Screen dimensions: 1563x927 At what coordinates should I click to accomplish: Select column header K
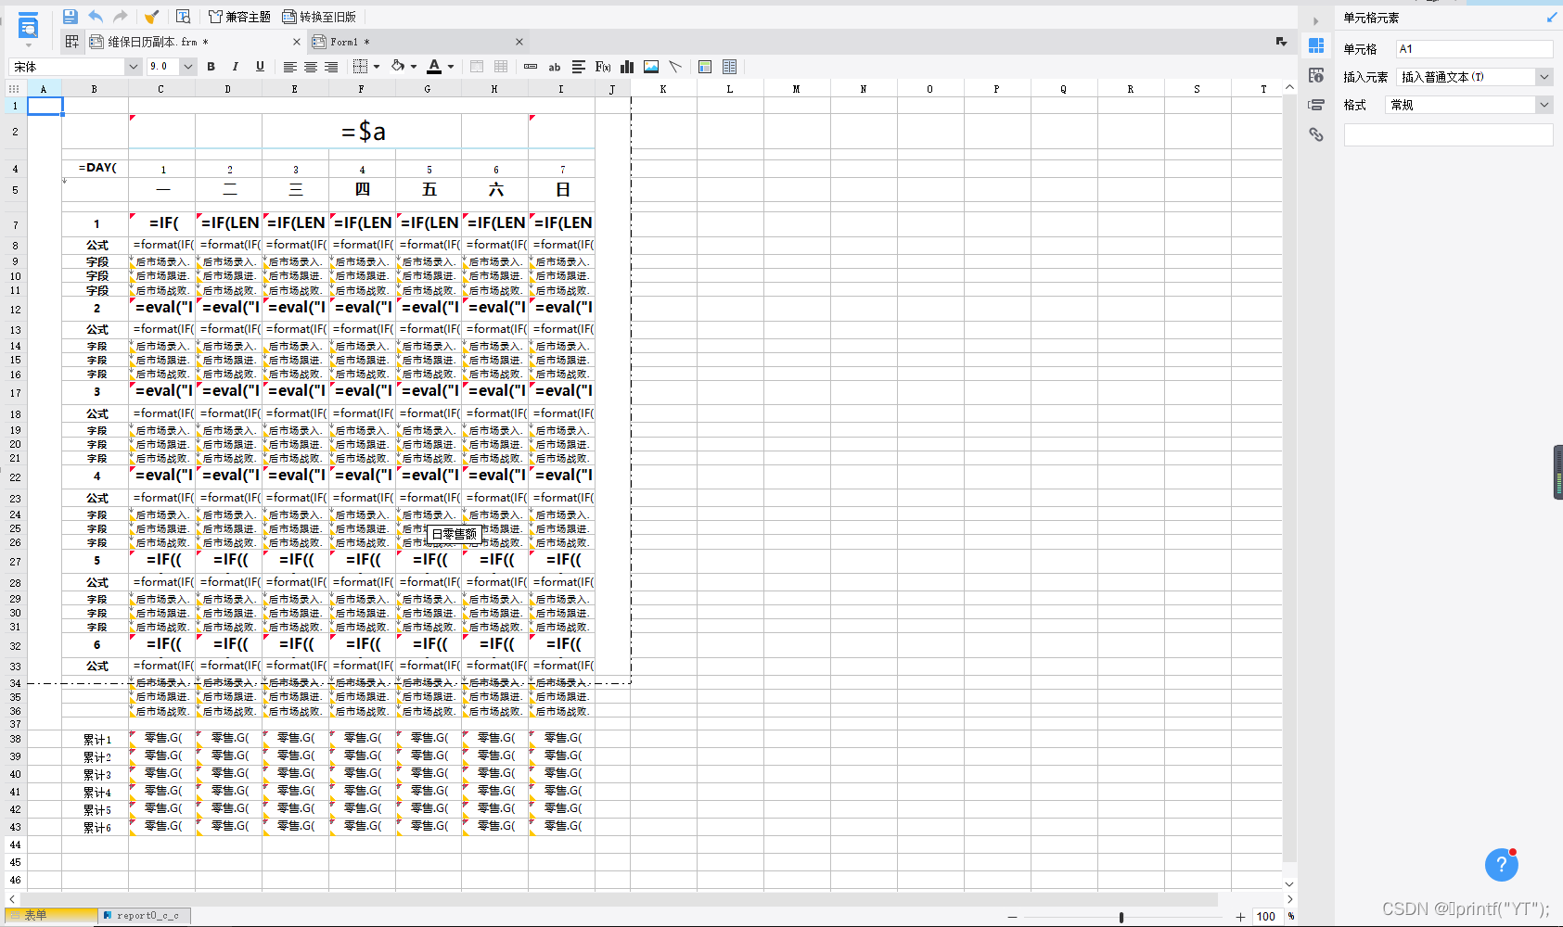pos(663,89)
